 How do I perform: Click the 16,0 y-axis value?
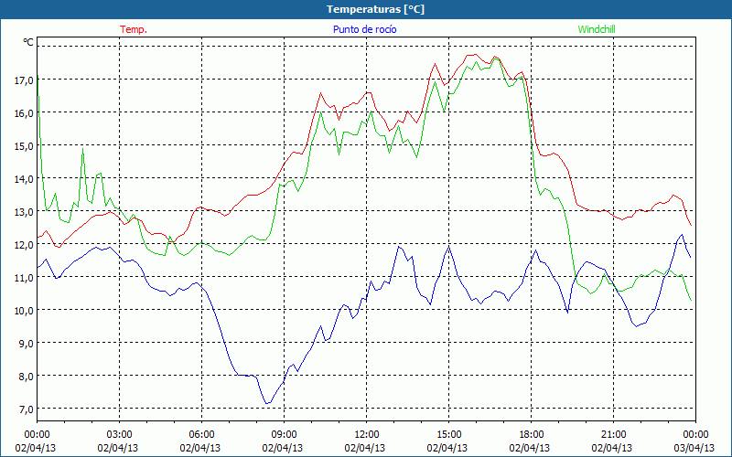click(x=24, y=113)
